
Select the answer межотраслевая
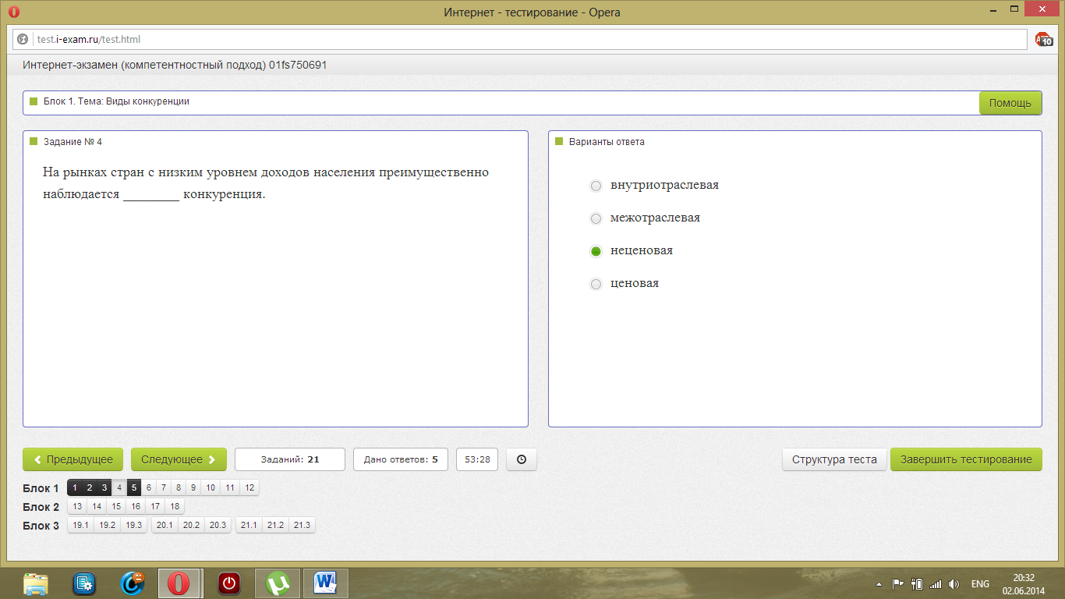(x=596, y=218)
